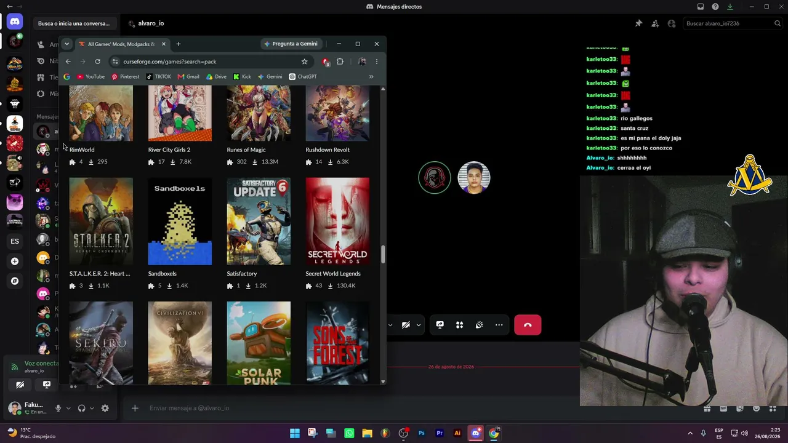Open the Sandboxels game thumbnail
Image resolution: width=788 pixels, height=443 pixels.
(x=180, y=221)
